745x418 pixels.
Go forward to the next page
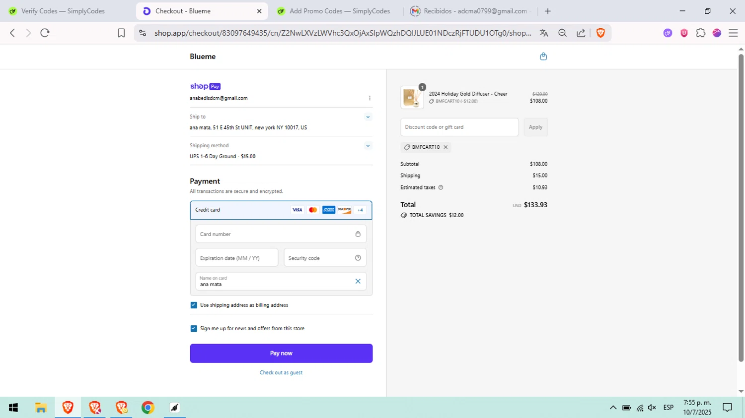pyautogui.click(x=28, y=33)
